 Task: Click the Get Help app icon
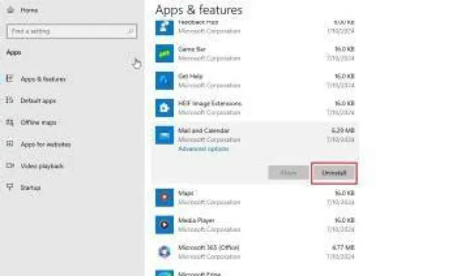pyautogui.click(x=164, y=80)
